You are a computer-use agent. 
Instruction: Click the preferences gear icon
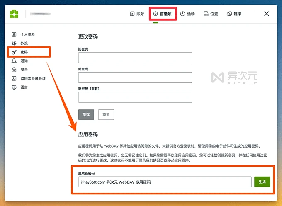156,14
